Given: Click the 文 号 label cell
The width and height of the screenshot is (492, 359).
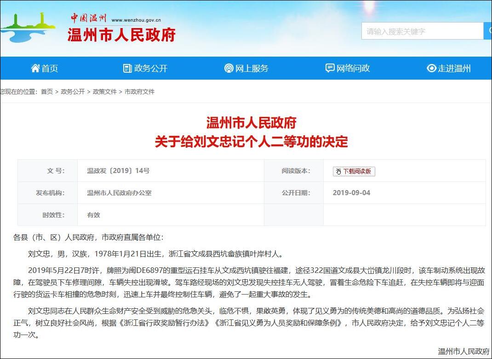Looking at the screenshot, I should click(48, 171).
